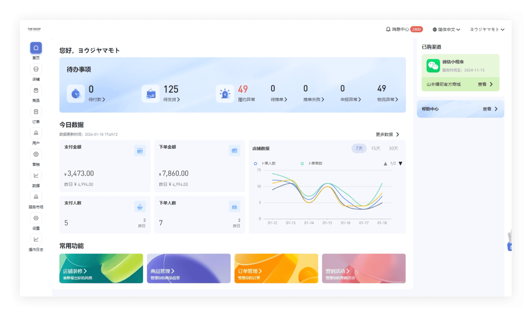This screenshot has width=532, height=317.
Task: Open the 营销 marketing sidebar icon
Action: [36, 154]
